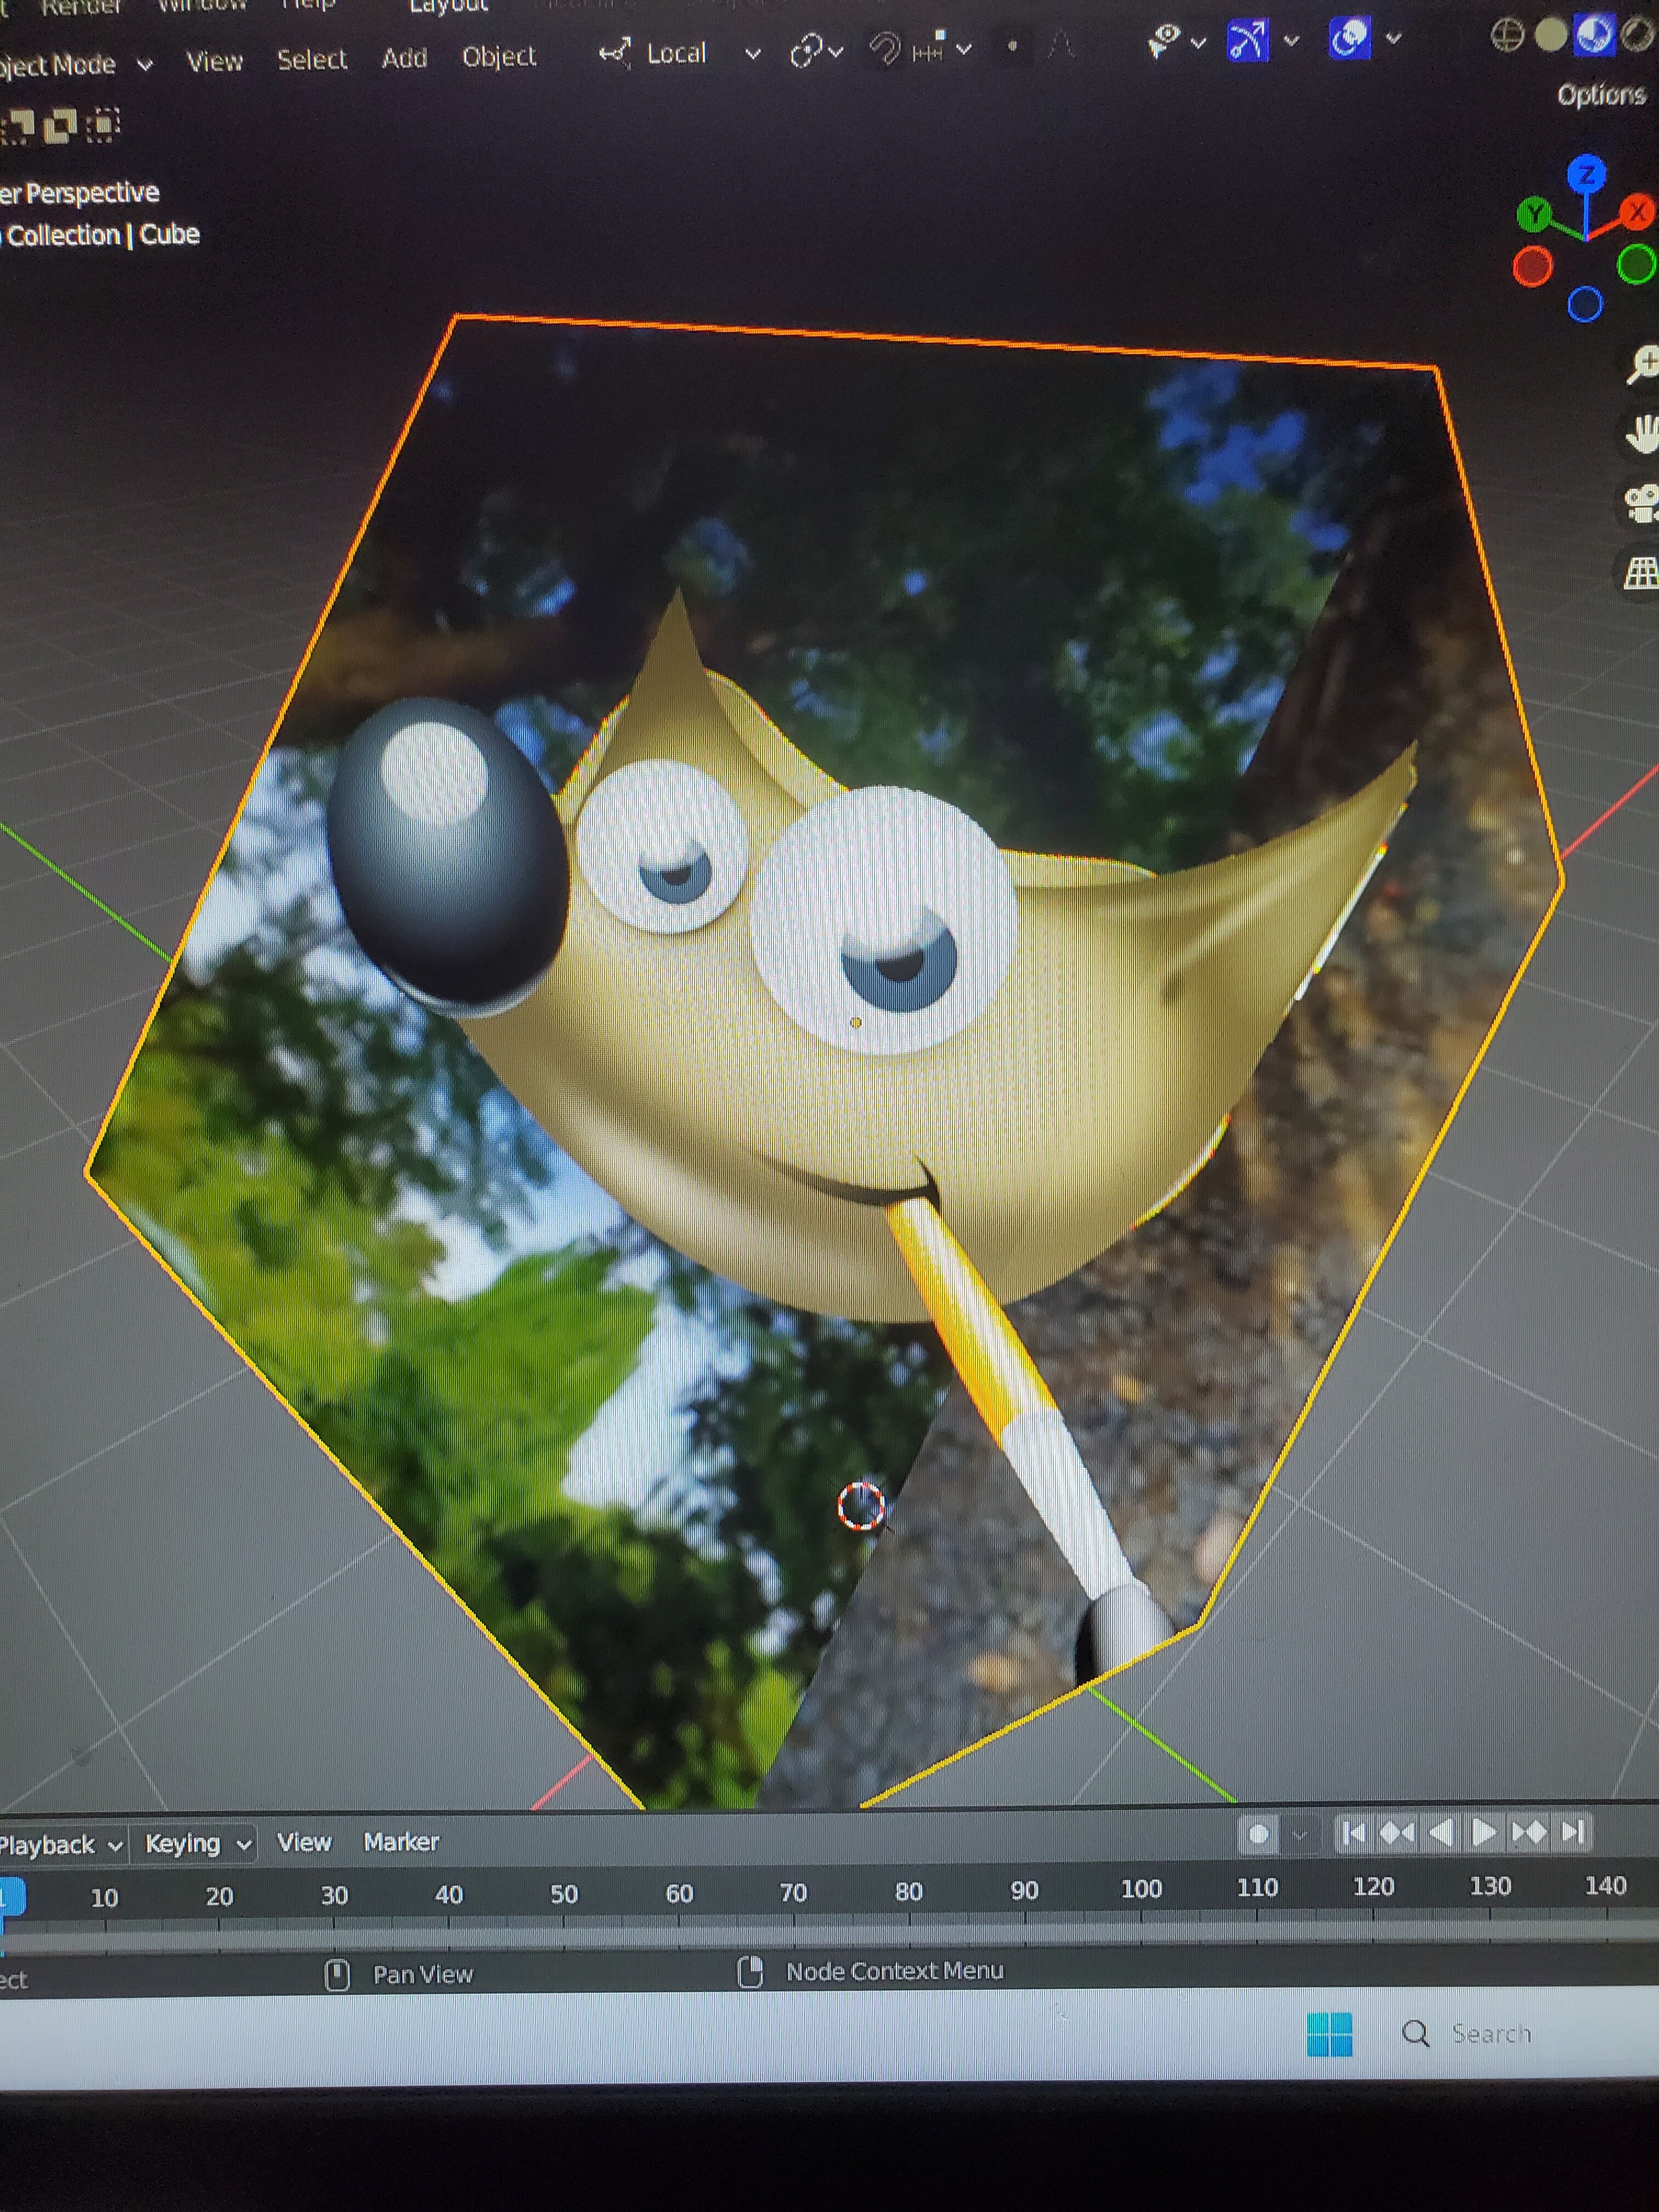Toggle proportional editing in the header
Viewport: 1659px width, 2212px height.
(1013, 46)
